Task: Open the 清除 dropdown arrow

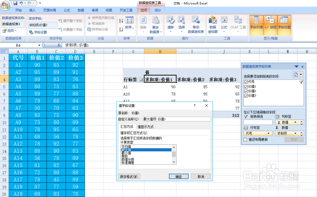Action: (x=171, y=32)
